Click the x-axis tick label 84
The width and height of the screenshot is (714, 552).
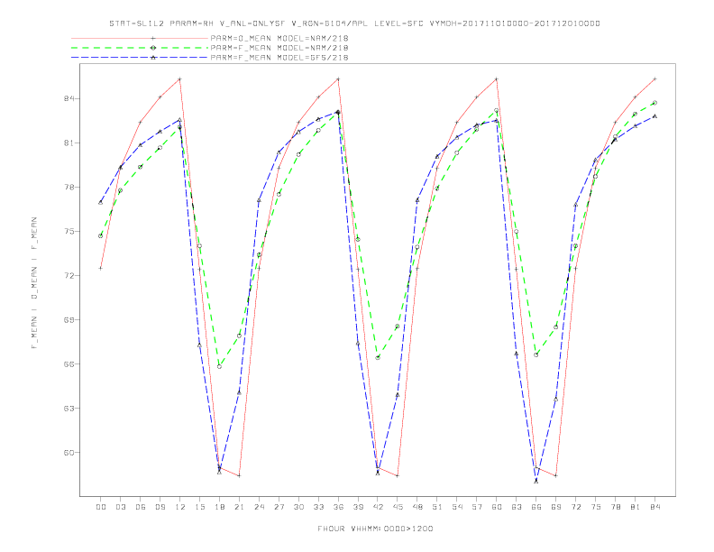(654, 507)
